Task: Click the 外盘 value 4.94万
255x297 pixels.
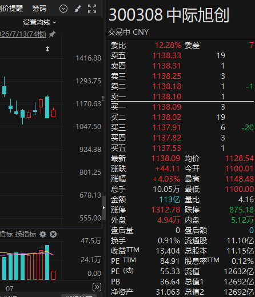Action: coord(169,220)
